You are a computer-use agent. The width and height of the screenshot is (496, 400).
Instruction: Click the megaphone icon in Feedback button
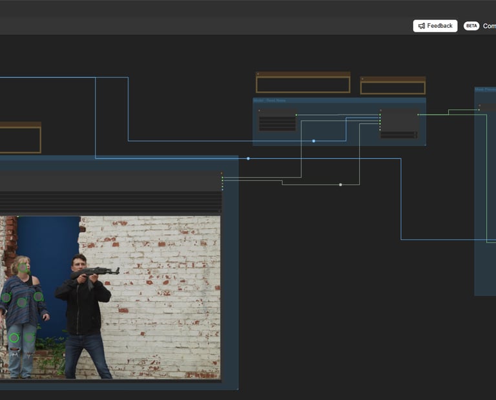tap(421, 26)
